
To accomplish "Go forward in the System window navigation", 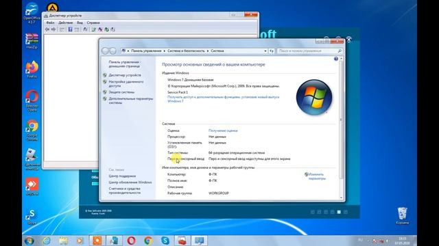I will [x=112, y=51].
